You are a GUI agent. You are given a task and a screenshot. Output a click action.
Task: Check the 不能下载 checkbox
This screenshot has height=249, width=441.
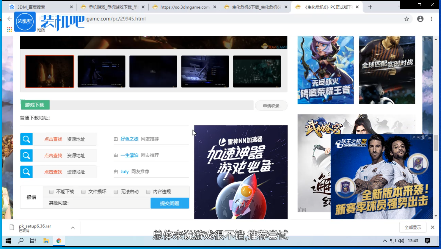coord(51,192)
